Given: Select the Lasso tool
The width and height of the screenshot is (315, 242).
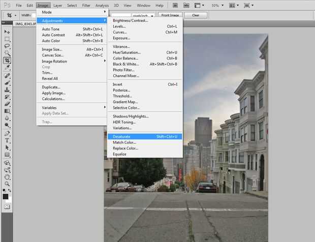Looking at the screenshot, I should (x=7, y=46).
